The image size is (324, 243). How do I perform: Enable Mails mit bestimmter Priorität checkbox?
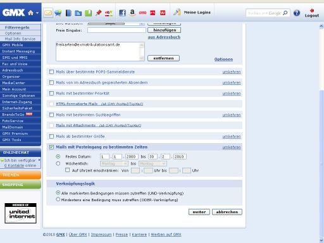[51, 93]
